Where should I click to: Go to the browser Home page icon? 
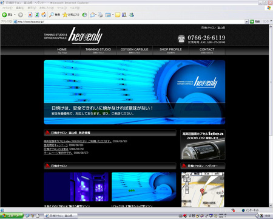click(x=44, y=15)
